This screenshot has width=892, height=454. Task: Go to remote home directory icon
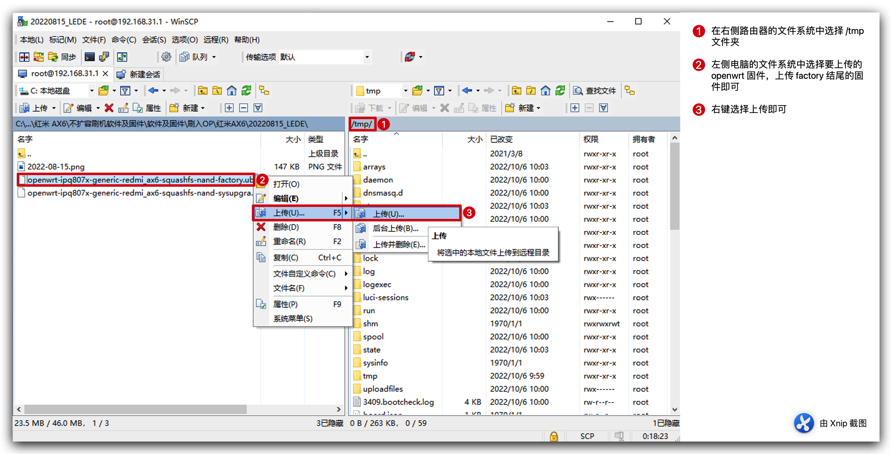pyautogui.click(x=545, y=91)
